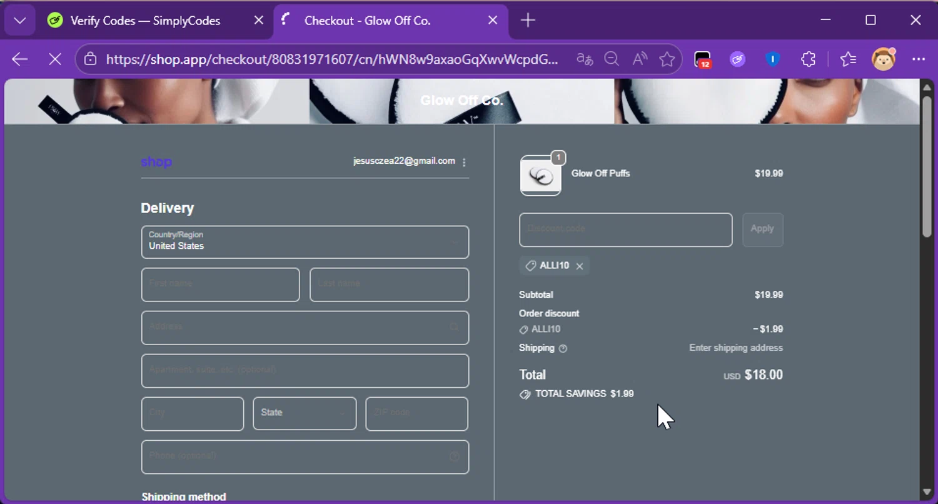Click the "Enter shipping address" text
The height and width of the screenshot is (504, 938).
coord(736,348)
